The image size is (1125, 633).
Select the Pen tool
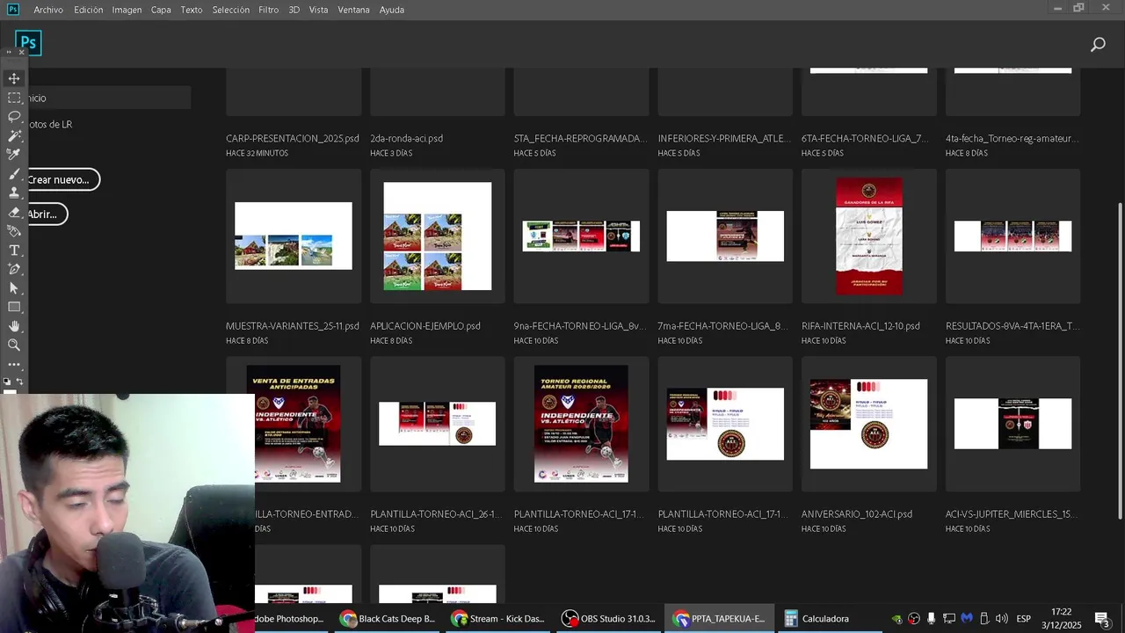pyautogui.click(x=14, y=269)
